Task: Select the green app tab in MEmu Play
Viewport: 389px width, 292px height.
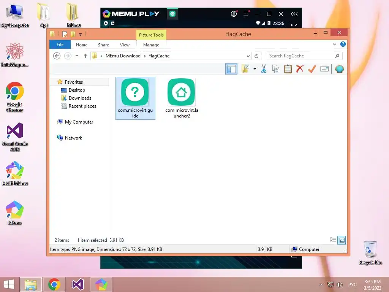Action: tap(172, 14)
